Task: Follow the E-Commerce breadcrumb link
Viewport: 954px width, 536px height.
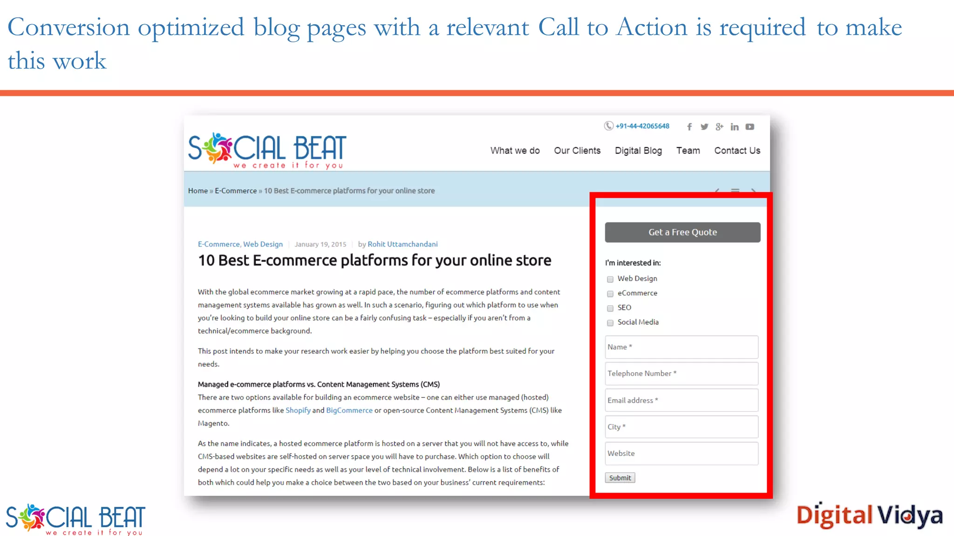Action: (236, 190)
